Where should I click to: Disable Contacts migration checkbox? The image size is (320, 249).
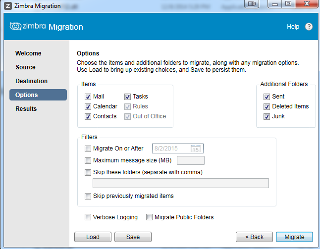88,116
